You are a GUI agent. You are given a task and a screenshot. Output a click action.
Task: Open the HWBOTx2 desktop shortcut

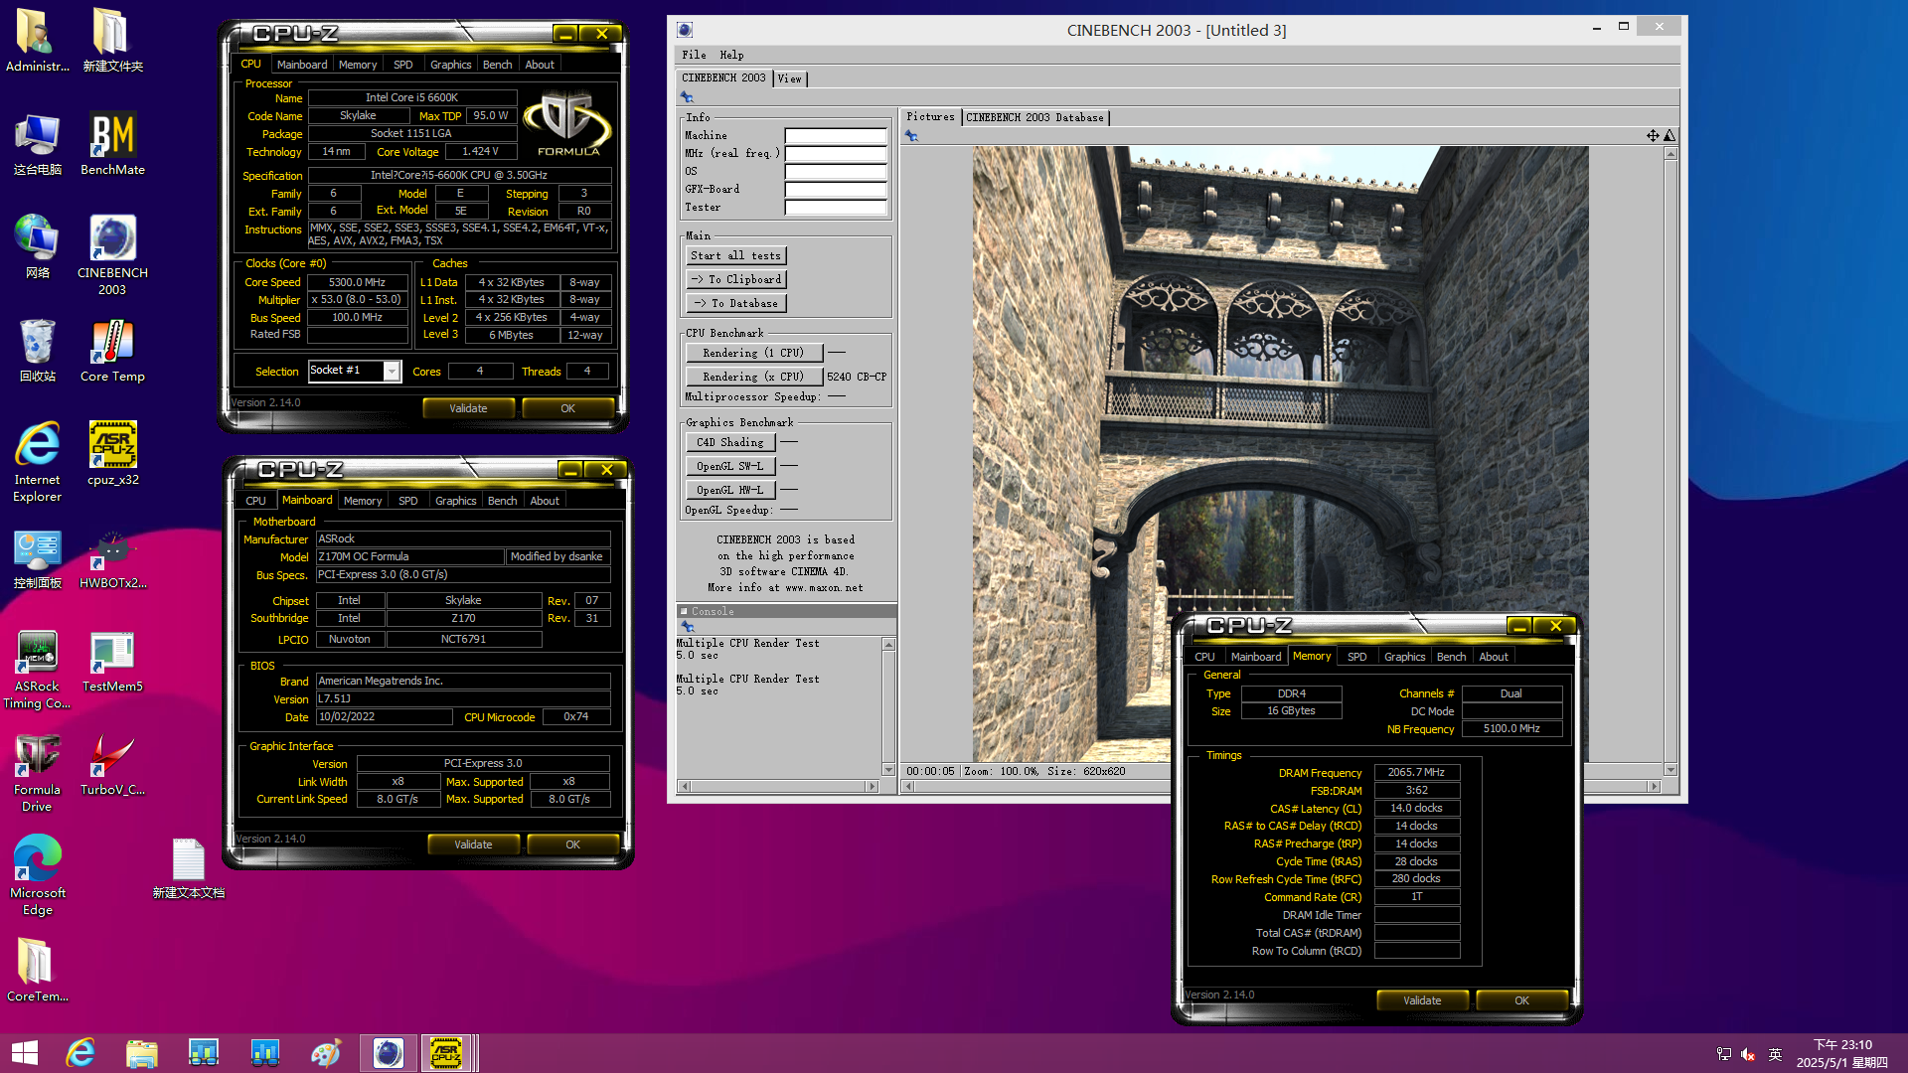[x=112, y=558]
